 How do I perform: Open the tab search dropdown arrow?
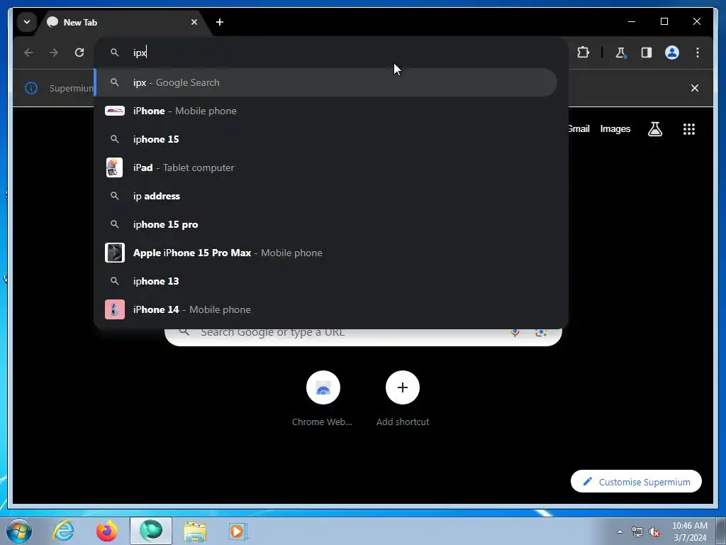(27, 22)
